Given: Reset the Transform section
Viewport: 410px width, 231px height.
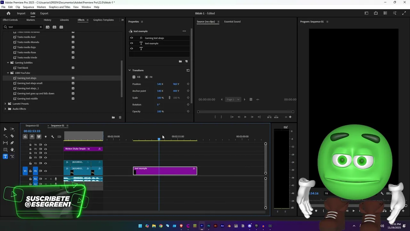Looking at the screenshot, I should (x=188, y=70).
